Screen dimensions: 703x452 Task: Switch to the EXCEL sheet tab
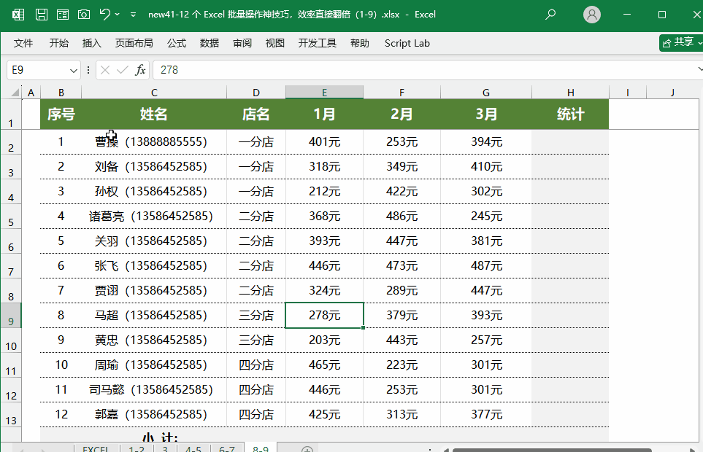pos(96,448)
